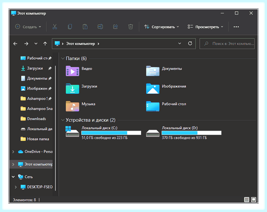Click text 51,0 ГБ свободно из 223 ГБ
Image resolution: width=267 pixels, height=212 pixels.
[x=105, y=138]
